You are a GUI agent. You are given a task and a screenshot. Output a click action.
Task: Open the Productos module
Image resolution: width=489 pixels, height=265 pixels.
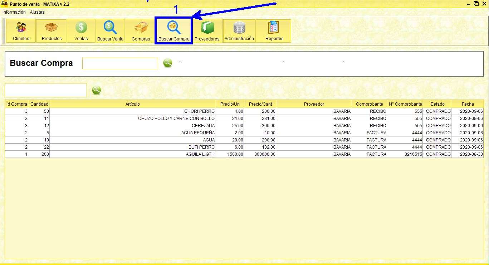pyautogui.click(x=51, y=30)
